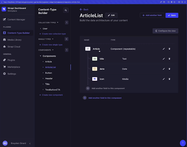Select Header component in list
Viewport: 187px width, 147px height.
coord(49,79)
